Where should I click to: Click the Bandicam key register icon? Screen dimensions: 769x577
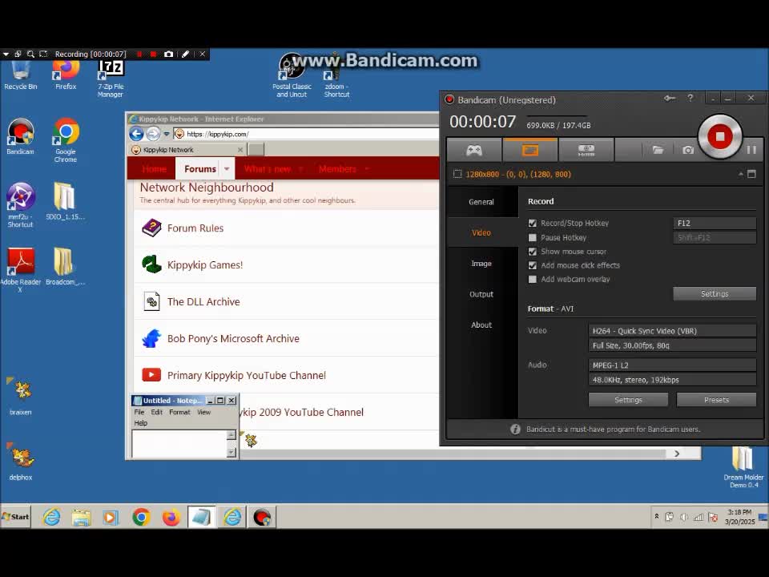point(670,98)
